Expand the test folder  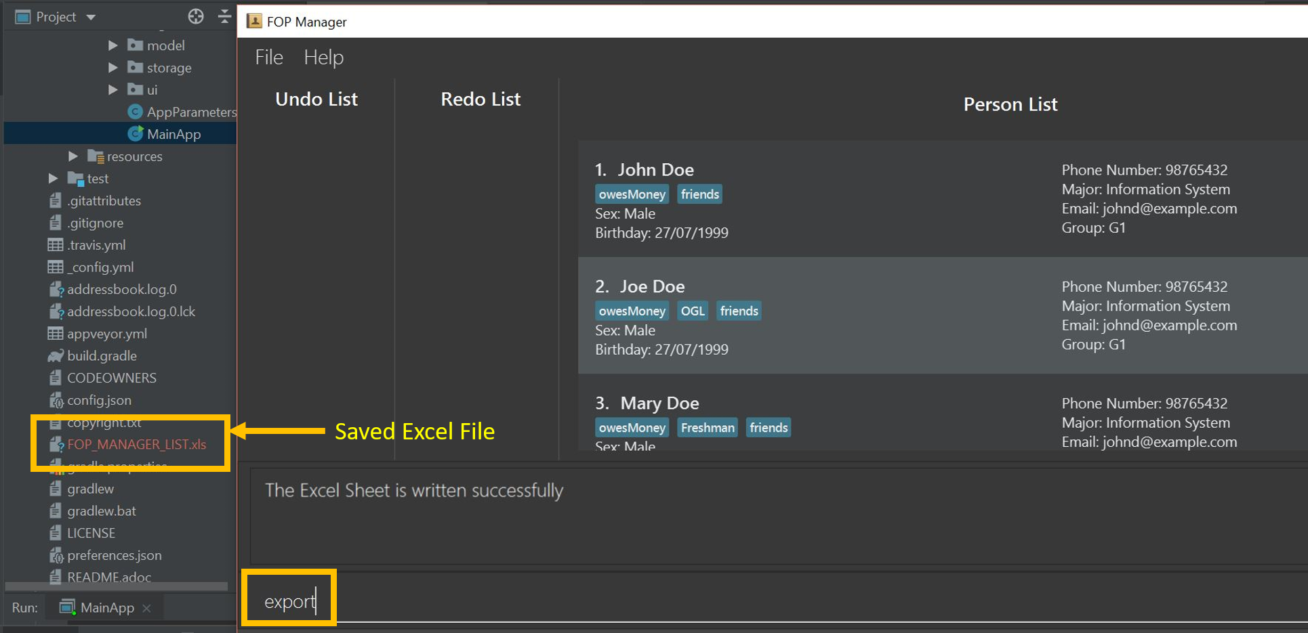click(53, 179)
